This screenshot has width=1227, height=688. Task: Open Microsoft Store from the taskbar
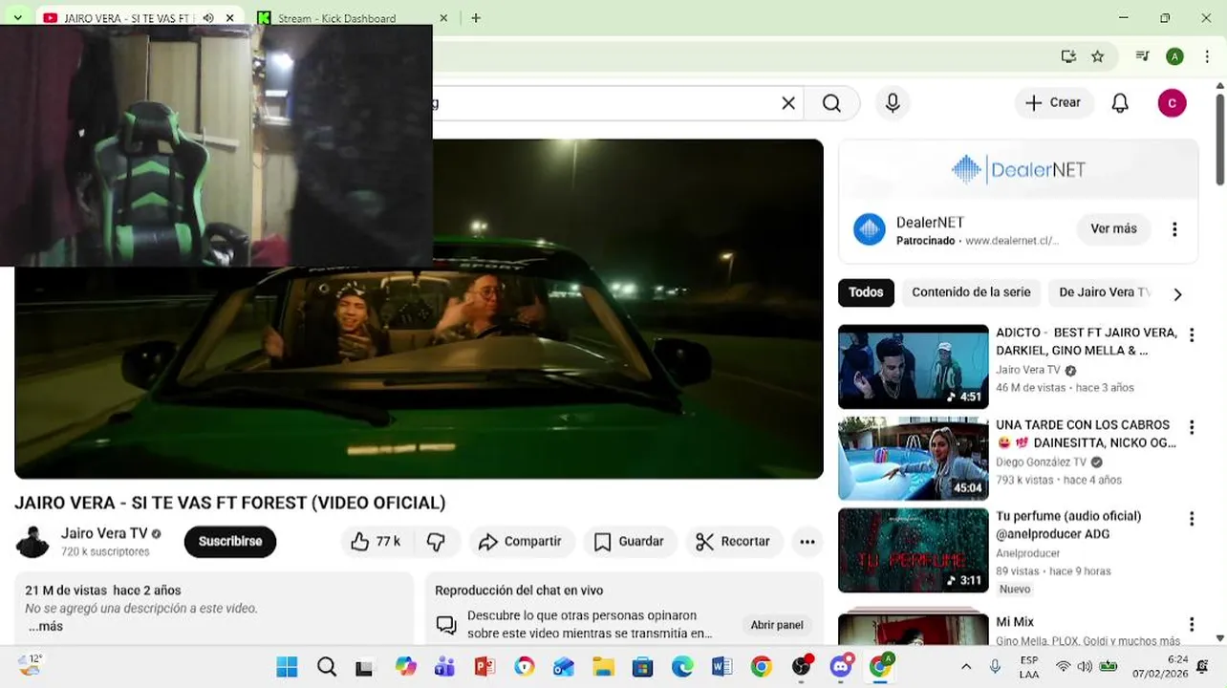coord(642,667)
